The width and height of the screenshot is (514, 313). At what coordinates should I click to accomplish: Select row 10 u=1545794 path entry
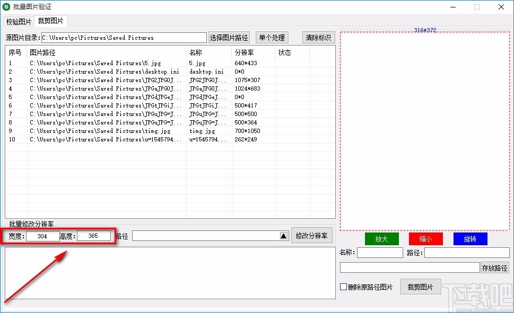pyautogui.click(x=105, y=139)
